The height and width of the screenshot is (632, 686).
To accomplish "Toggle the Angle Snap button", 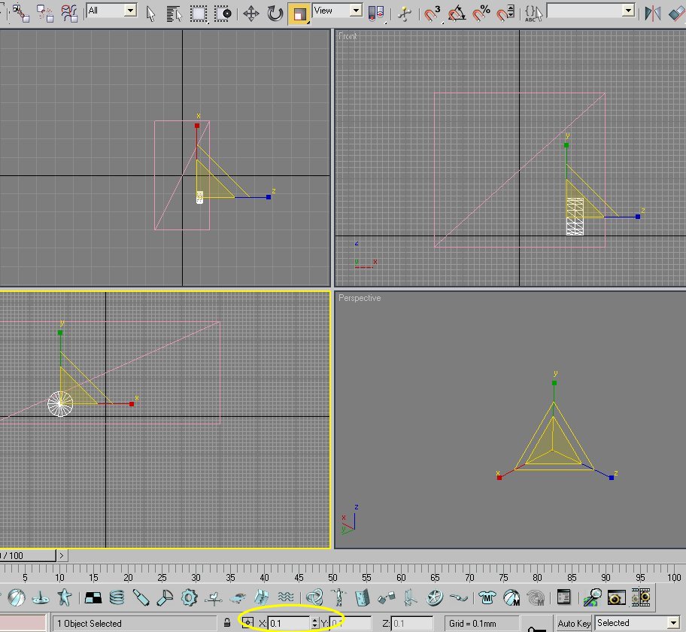I will coord(457,12).
